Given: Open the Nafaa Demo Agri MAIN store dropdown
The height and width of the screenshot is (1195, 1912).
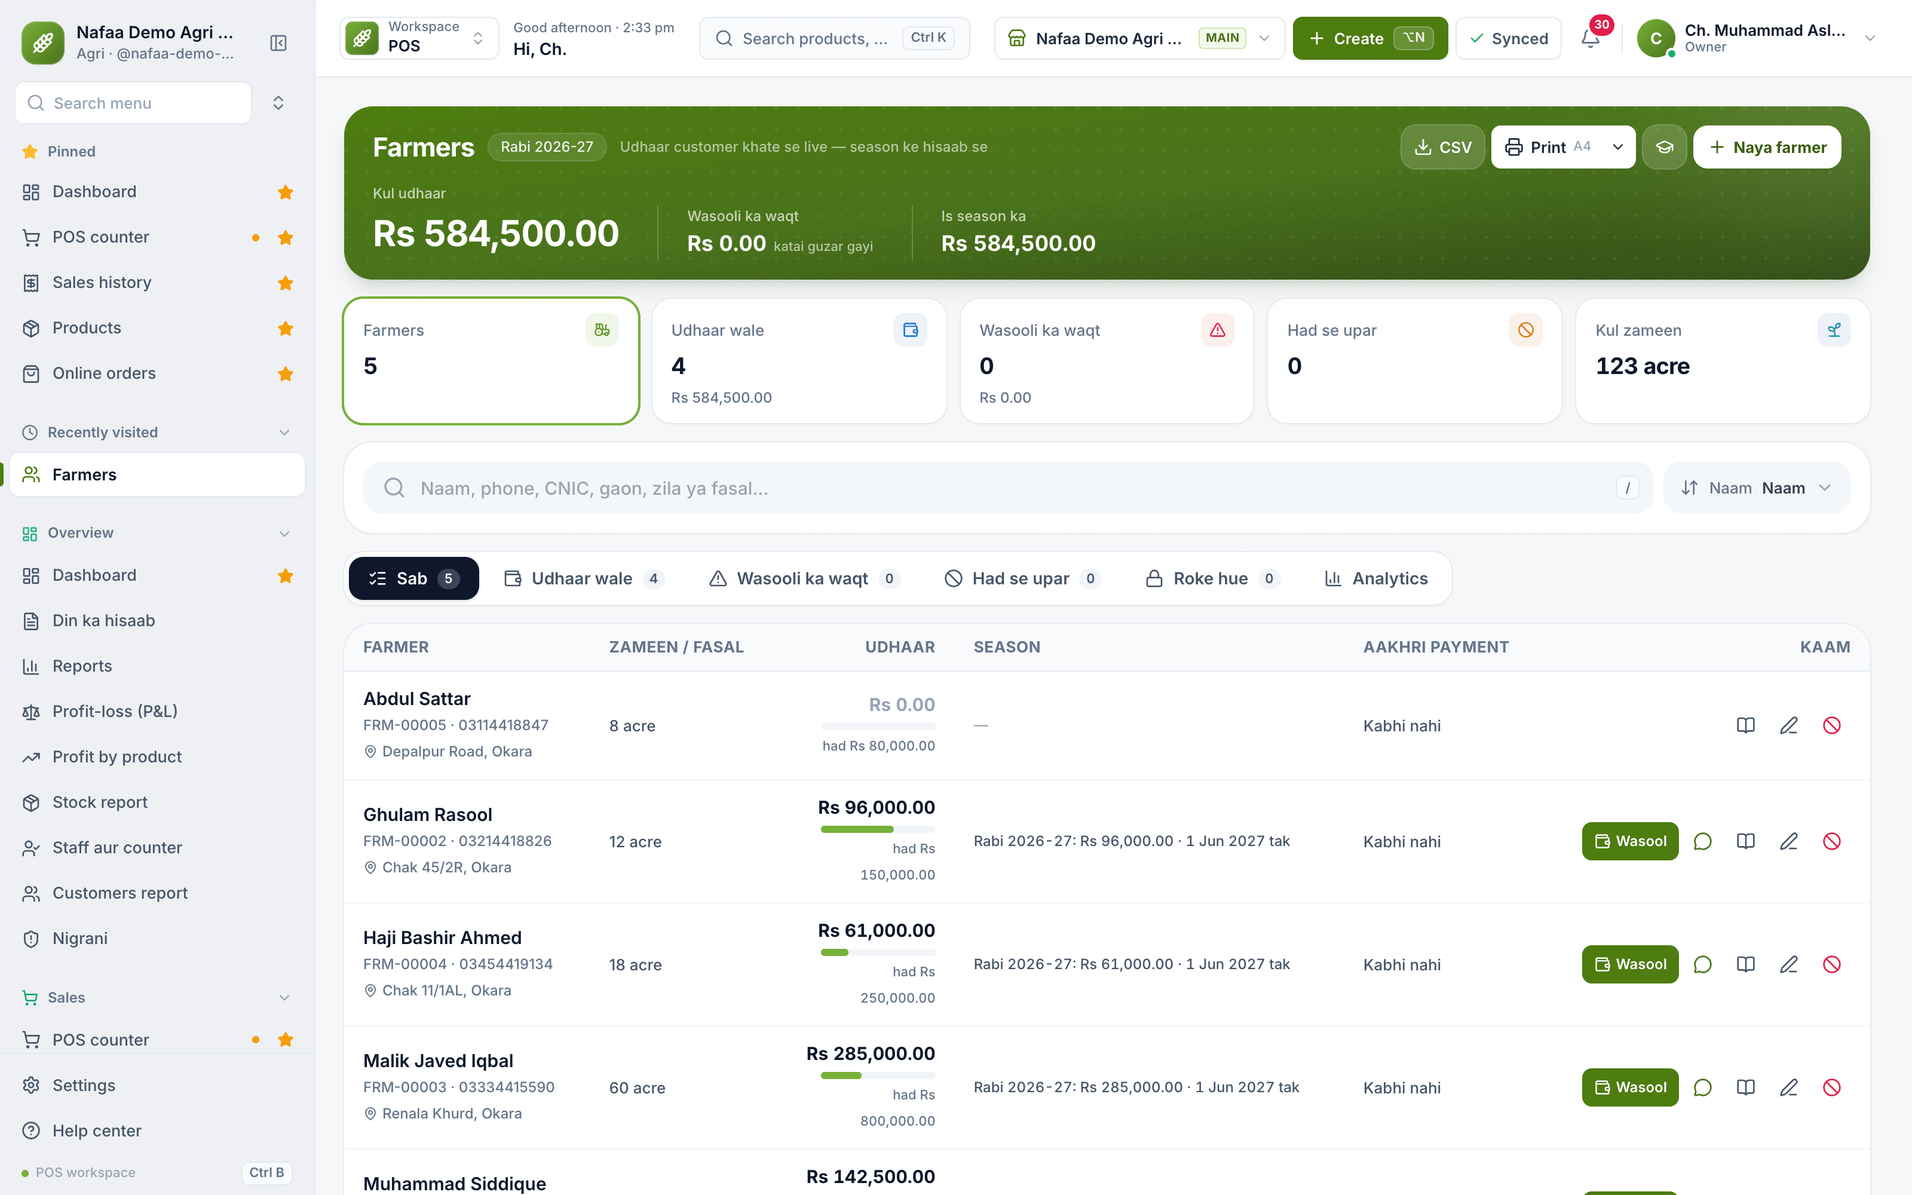Looking at the screenshot, I should pos(1138,38).
